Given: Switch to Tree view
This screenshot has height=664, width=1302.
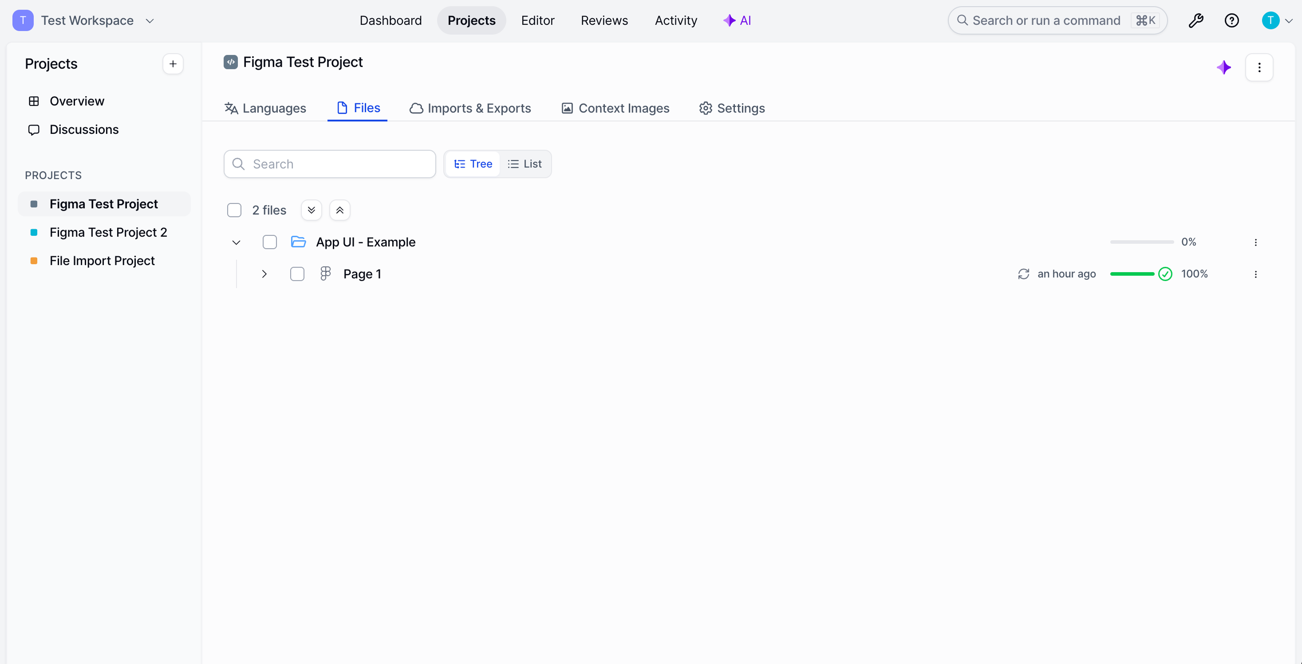Looking at the screenshot, I should 473,164.
